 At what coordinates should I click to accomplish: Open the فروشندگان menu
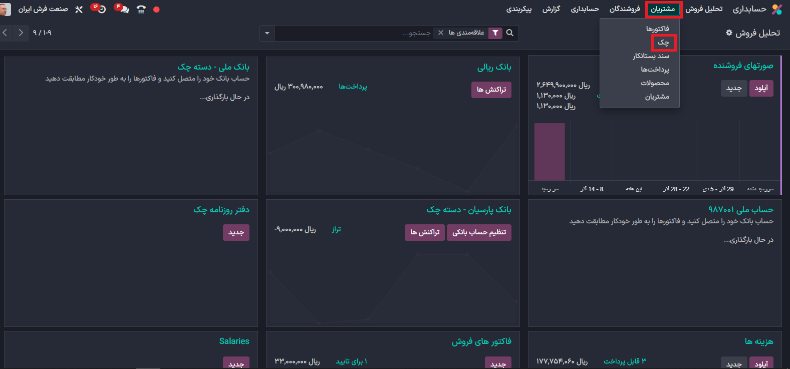(x=624, y=9)
